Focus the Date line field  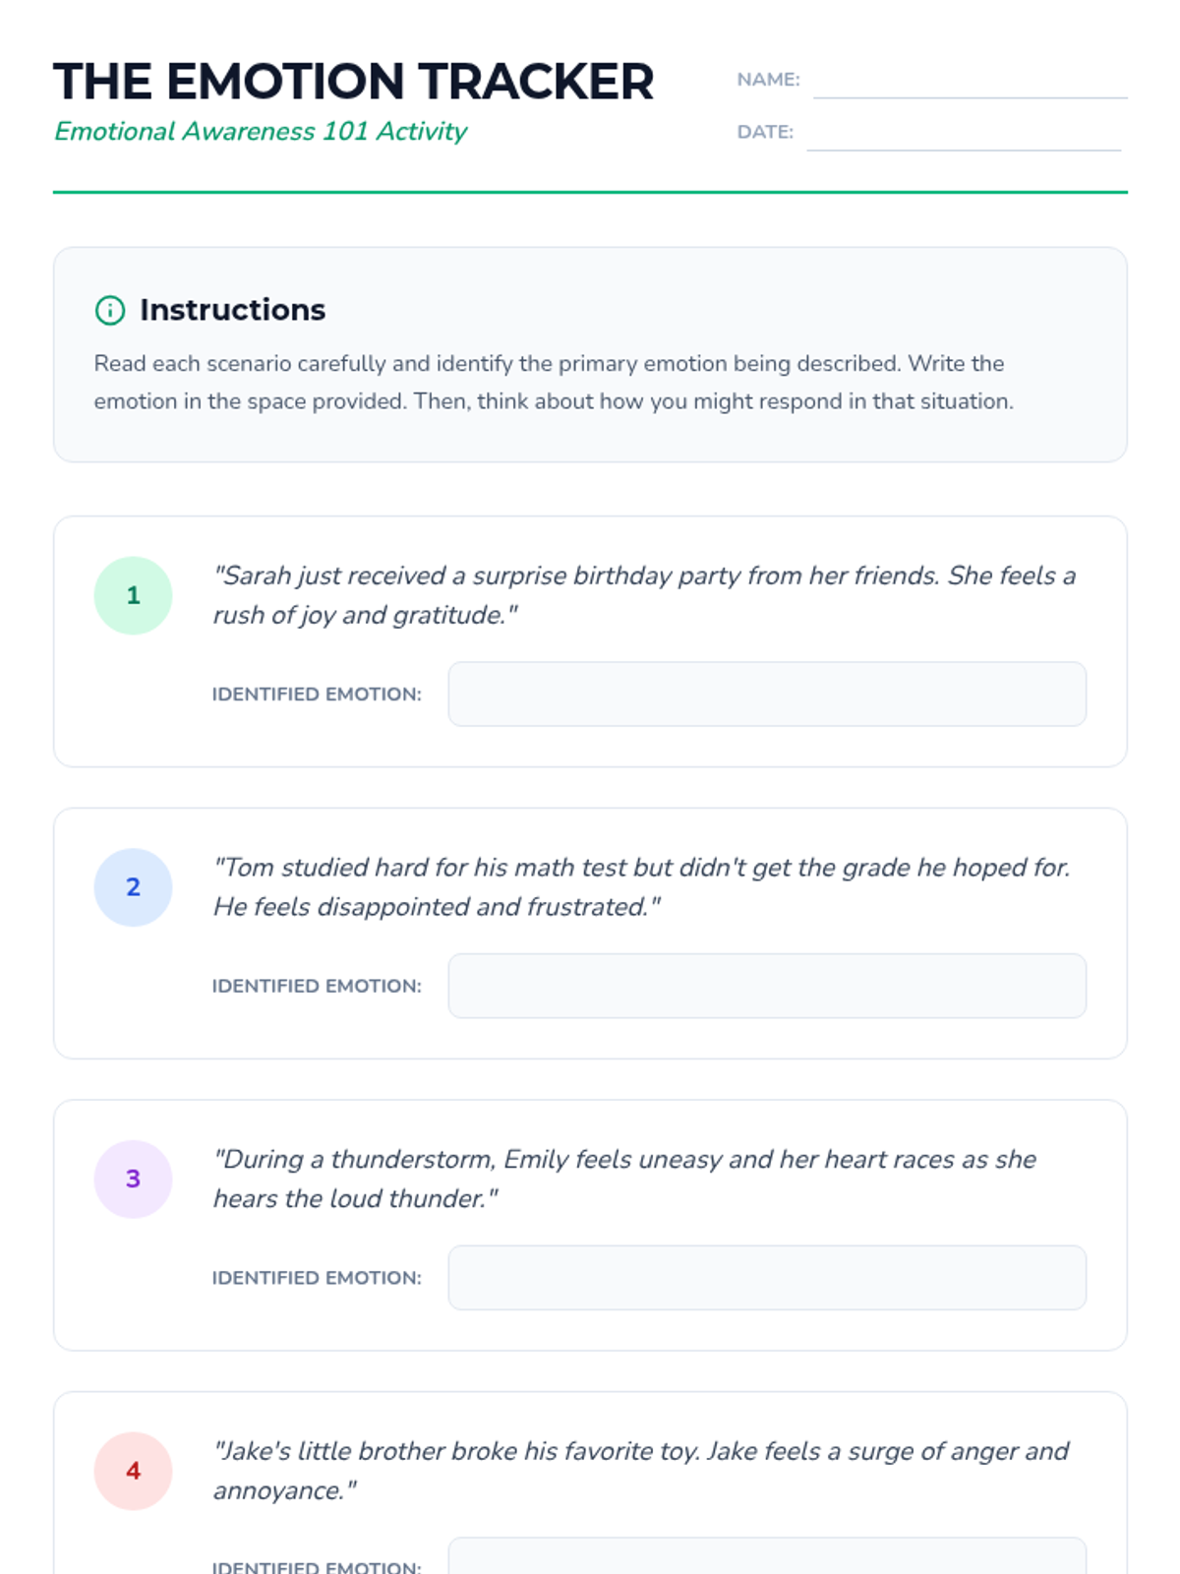(964, 133)
